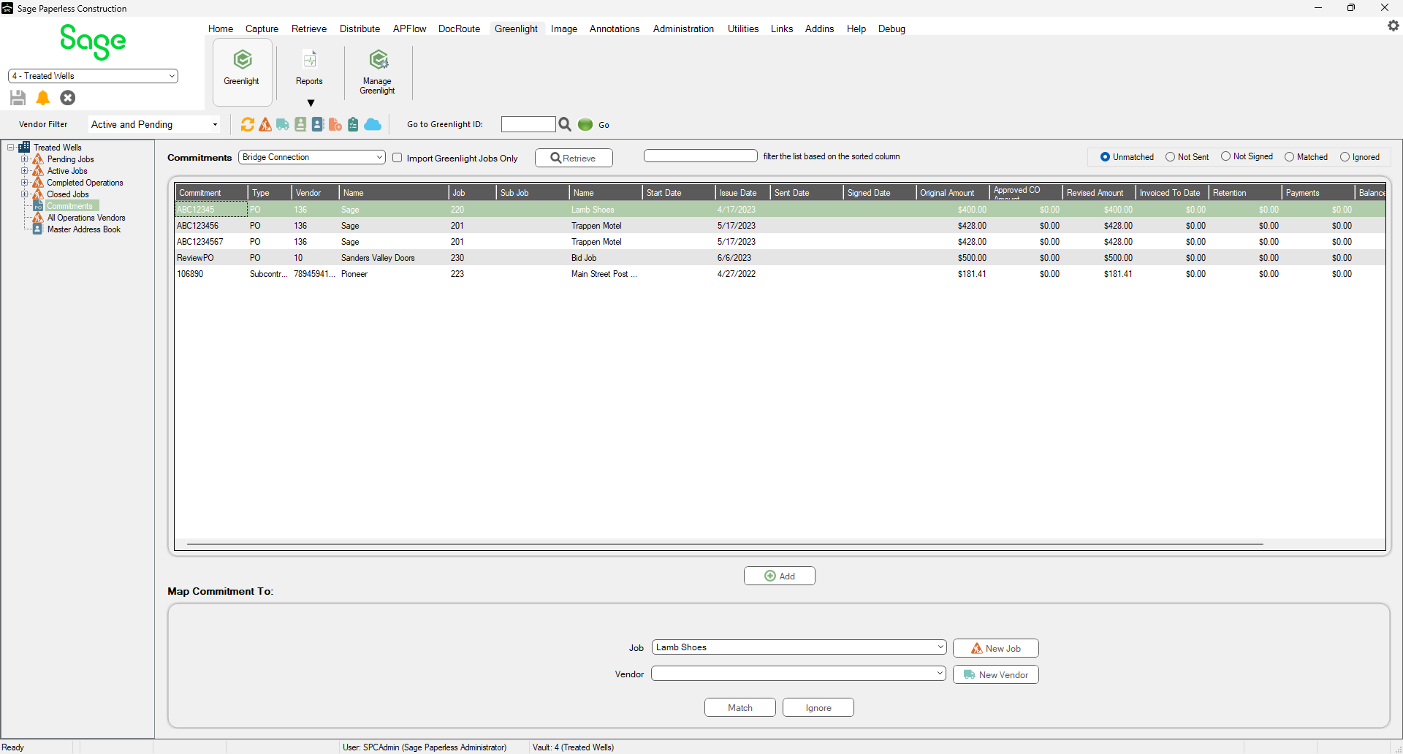This screenshot has height=754, width=1403.
Task: Click the green contact book toolbar icon
Action: click(300, 124)
